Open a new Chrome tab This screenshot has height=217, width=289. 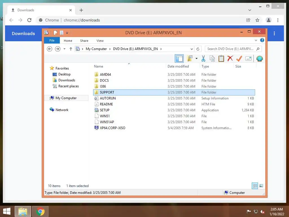click(81, 10)
